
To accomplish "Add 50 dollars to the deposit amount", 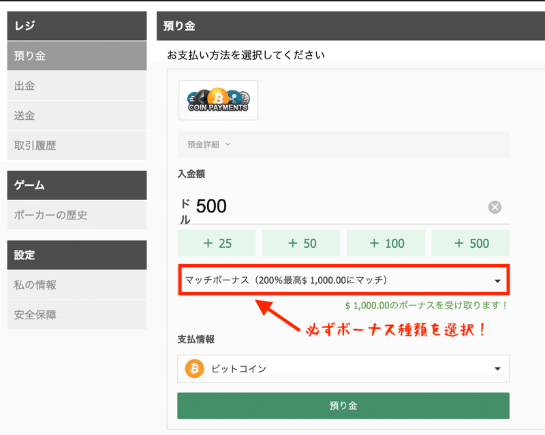I will (x=301, y=243).
